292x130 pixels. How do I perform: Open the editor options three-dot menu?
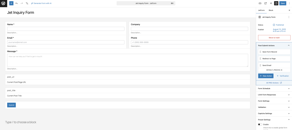click(289, 3)
